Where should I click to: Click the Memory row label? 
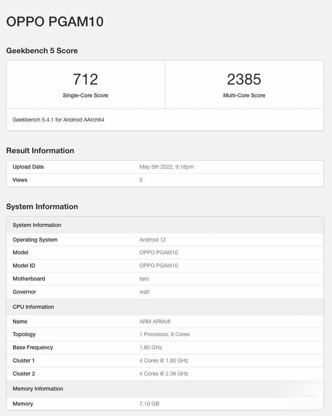(23, 404)
